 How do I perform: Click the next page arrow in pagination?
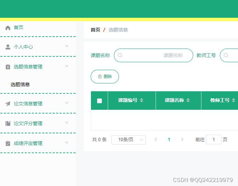tap(182, 139)
